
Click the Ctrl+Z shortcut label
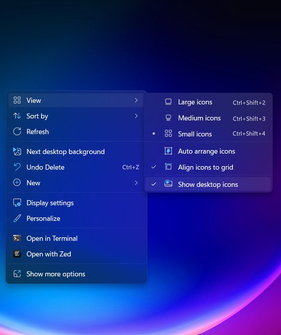coord(131,167)
